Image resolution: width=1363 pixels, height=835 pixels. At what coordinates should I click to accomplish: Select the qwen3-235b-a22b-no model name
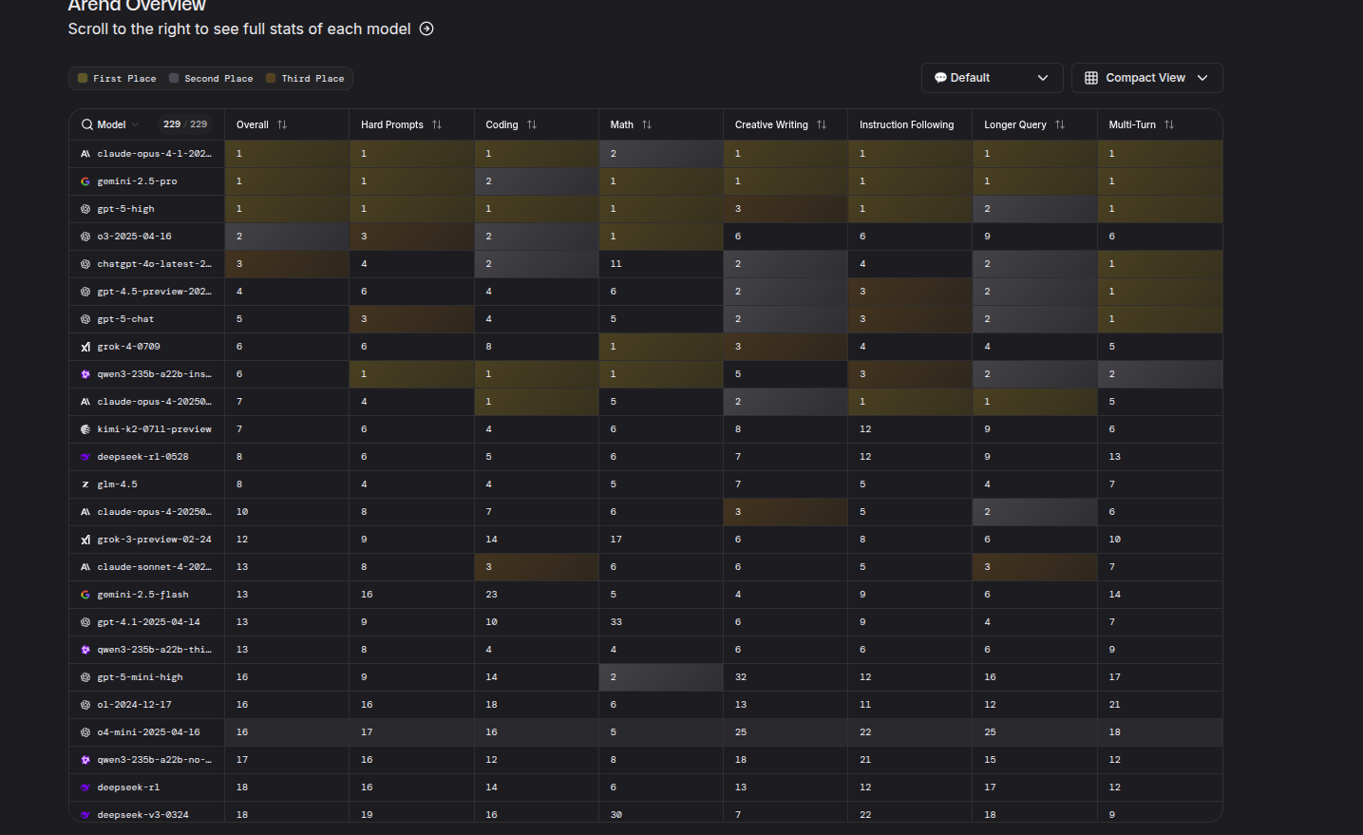click(x=154, y=760)
